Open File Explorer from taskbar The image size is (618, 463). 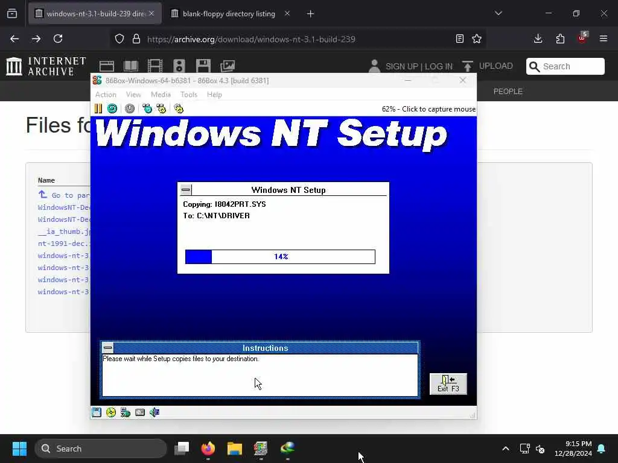pyautogui.click(x=235, y=448)
